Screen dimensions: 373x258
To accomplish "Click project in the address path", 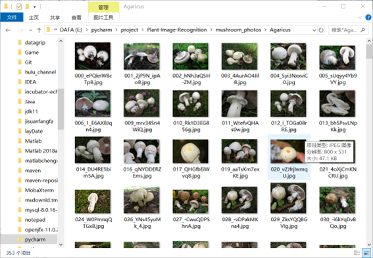I will pos(130,30).
